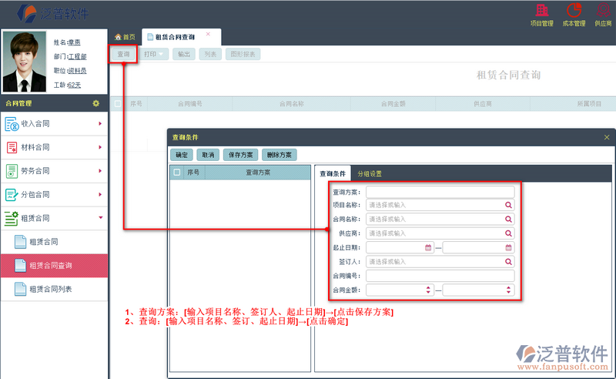Open the 打印 dropdown button
Screen dimensions: 616x379
153,54
